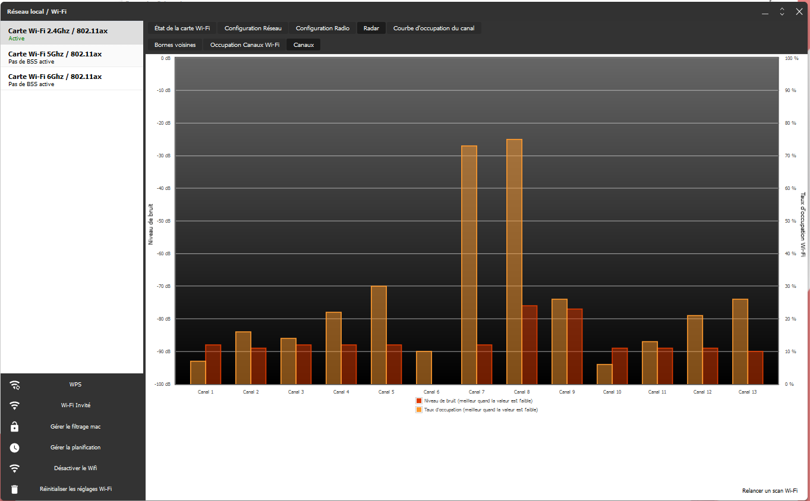Viewport: 810px width, 501px height.
Task: Click Relancer un scan Wi-Fi
Action: tap(770, 491)
